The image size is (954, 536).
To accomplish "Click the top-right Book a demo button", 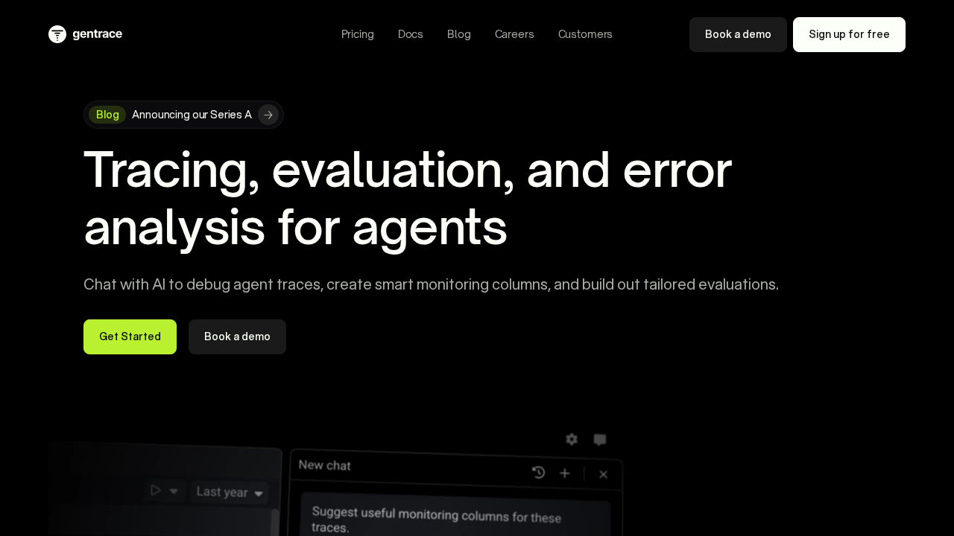I will (738, 34).
